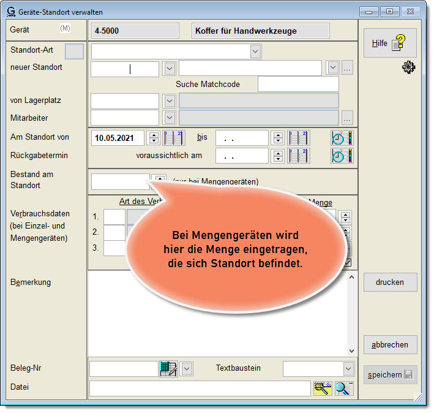Image resolution: width=434 pixels, height=413 pixels.
Task: Open the neuer Standort code dropdown
Action: pyautogui.click(x=170, y=68)
